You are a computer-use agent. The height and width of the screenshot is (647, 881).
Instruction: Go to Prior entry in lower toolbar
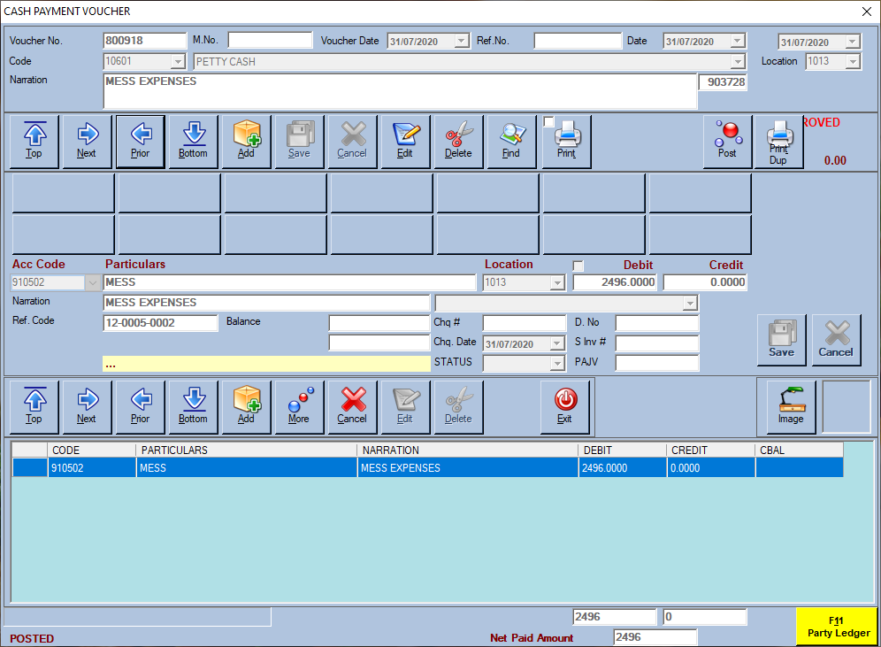point(141,407)
